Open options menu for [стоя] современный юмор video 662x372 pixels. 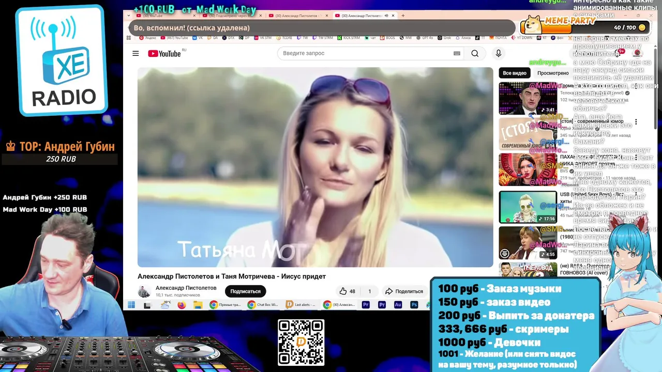[636, 122]
